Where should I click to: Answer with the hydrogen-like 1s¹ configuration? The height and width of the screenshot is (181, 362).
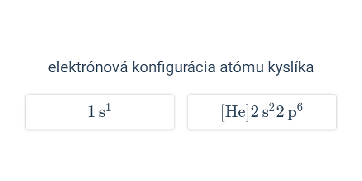point(100,112)
